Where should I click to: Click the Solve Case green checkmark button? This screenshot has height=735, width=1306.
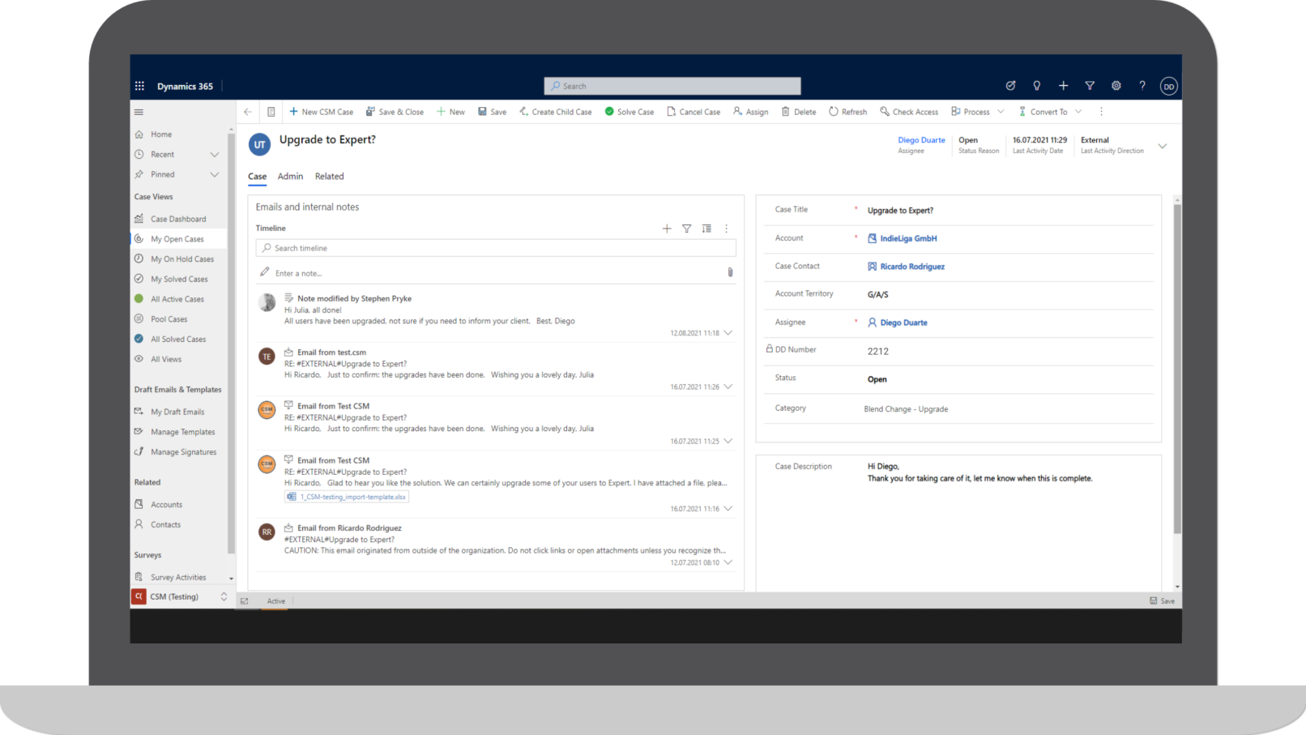[630, 112]
